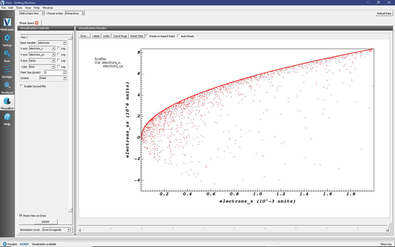Open the Help question mark icon

(7, 117)
